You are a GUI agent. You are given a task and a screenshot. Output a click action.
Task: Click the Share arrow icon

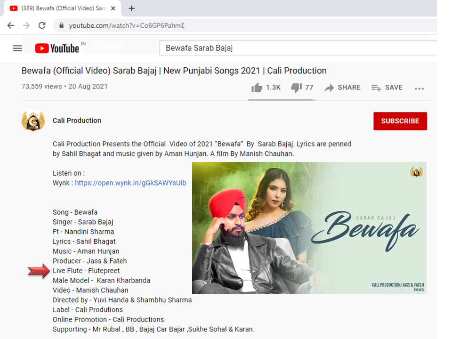pos(329,88)
